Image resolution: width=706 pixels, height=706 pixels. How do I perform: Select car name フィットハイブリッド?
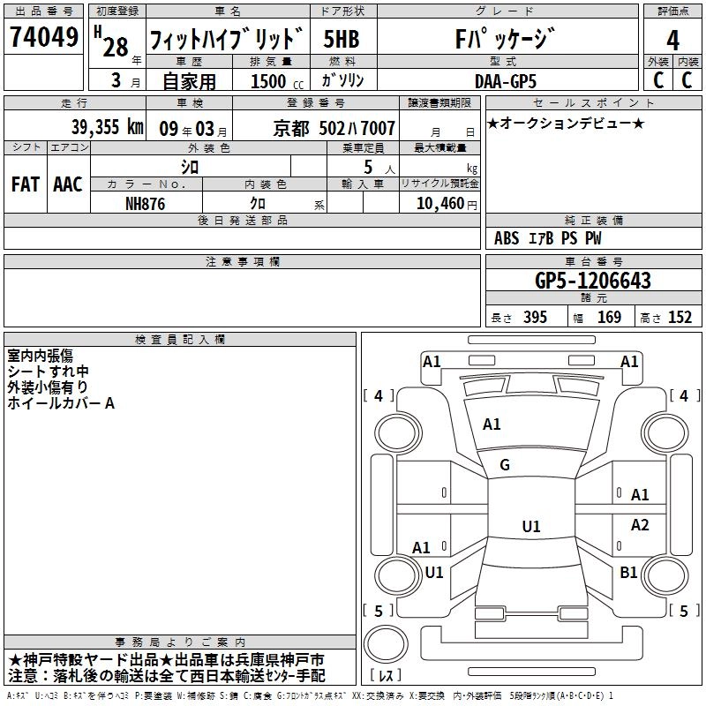[x=227, y=39]
